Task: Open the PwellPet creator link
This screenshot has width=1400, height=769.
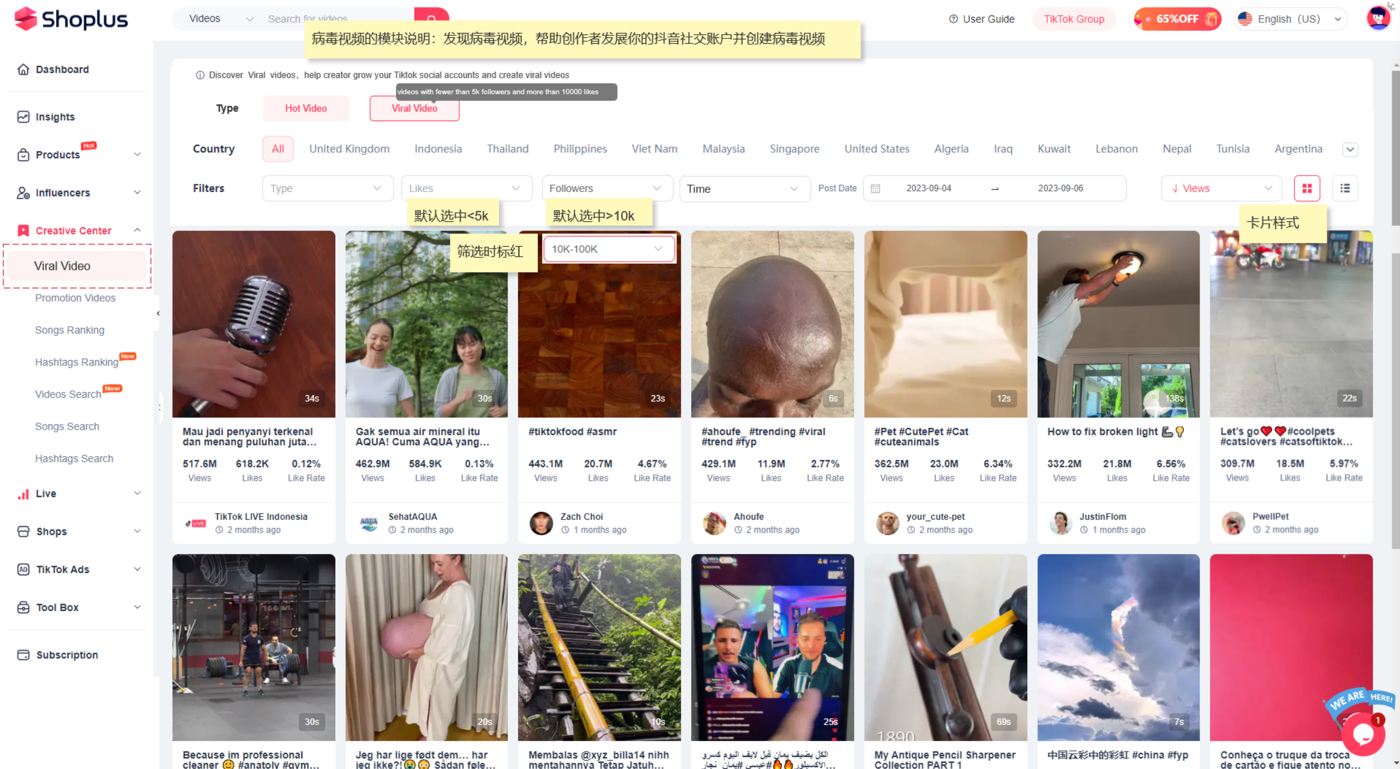Action: point(1270,517)
